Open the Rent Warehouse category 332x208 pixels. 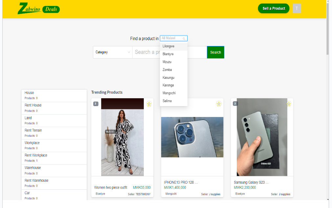pos(54,183)
